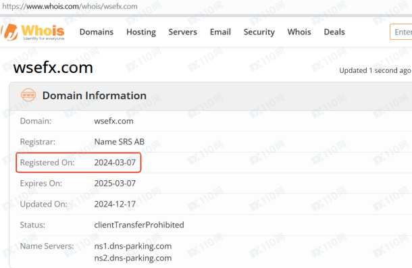Select name server ns1.dns-parking.com
The height and width of the screenshot is (268, 412).
click(133, 246)
